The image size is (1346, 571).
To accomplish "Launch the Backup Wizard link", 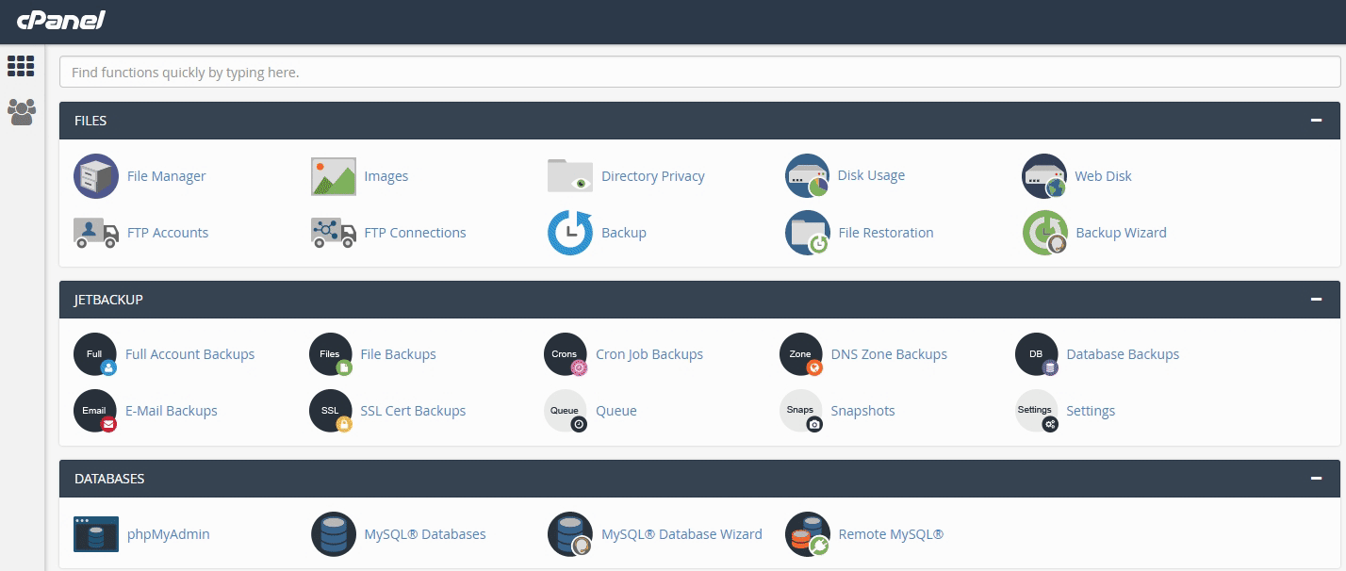I will (x=1121, y=233).
